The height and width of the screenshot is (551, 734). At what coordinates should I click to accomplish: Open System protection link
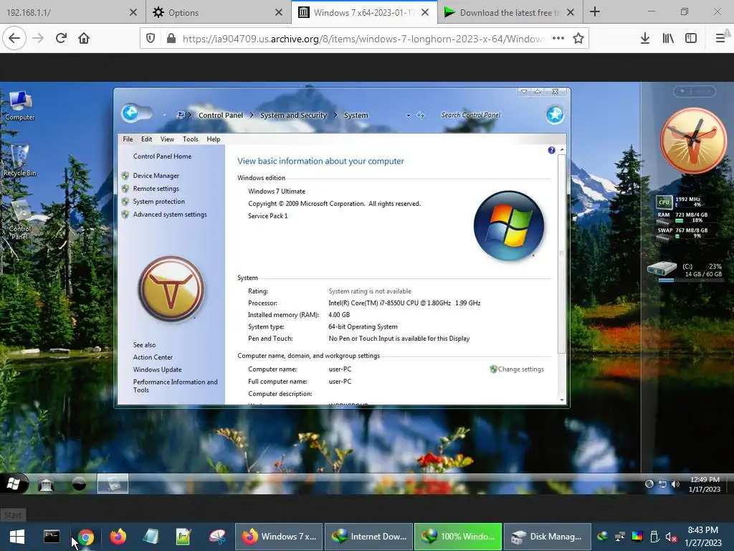(158, 202)
